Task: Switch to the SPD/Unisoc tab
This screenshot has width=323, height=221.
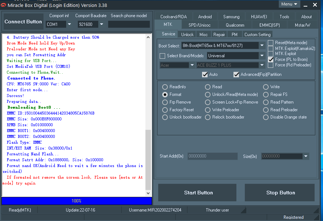Action: coord(199,25)
